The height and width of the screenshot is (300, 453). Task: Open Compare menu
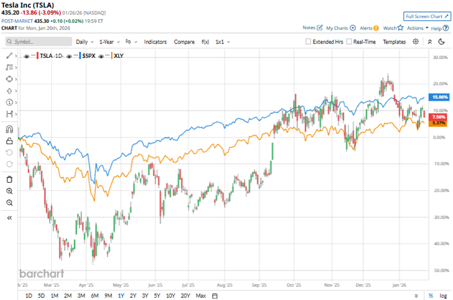[184, 42]
